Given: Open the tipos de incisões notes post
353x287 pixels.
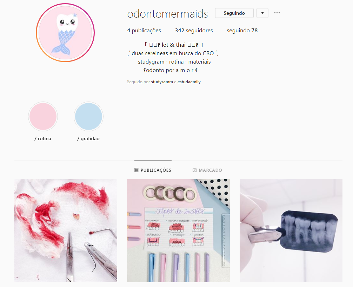Looking at the screenshot, I should (178, 230).
